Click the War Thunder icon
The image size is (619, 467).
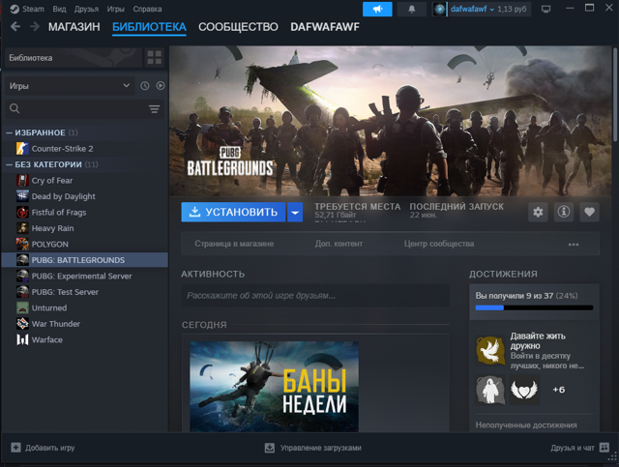22,324
